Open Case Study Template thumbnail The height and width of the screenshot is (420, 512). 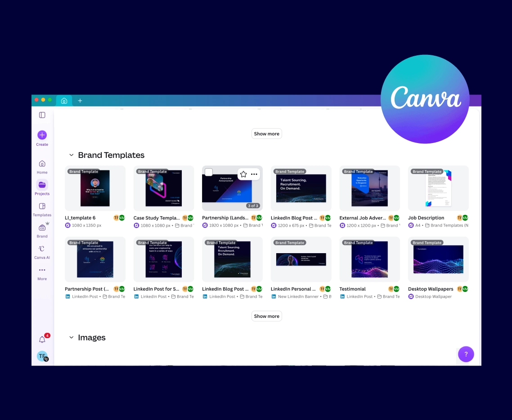point(164,188)
